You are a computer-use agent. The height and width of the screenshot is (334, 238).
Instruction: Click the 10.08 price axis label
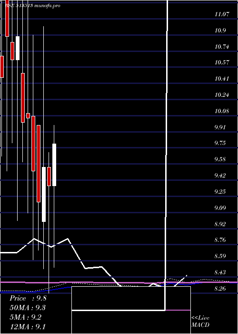(x=222, y=111)
